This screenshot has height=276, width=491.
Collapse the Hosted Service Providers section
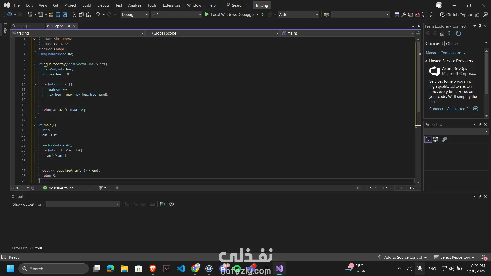(426, 61)
